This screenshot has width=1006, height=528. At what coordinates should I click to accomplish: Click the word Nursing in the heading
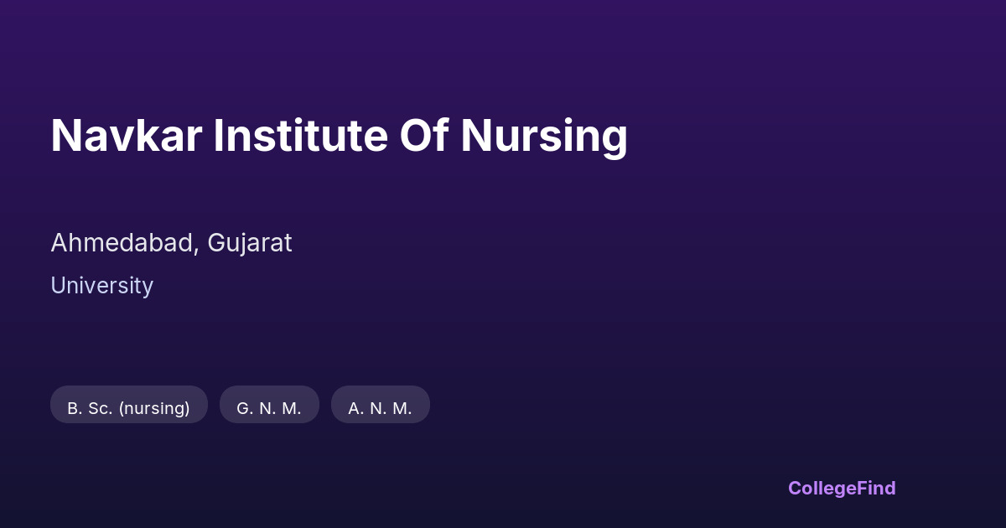coord(543,136)
